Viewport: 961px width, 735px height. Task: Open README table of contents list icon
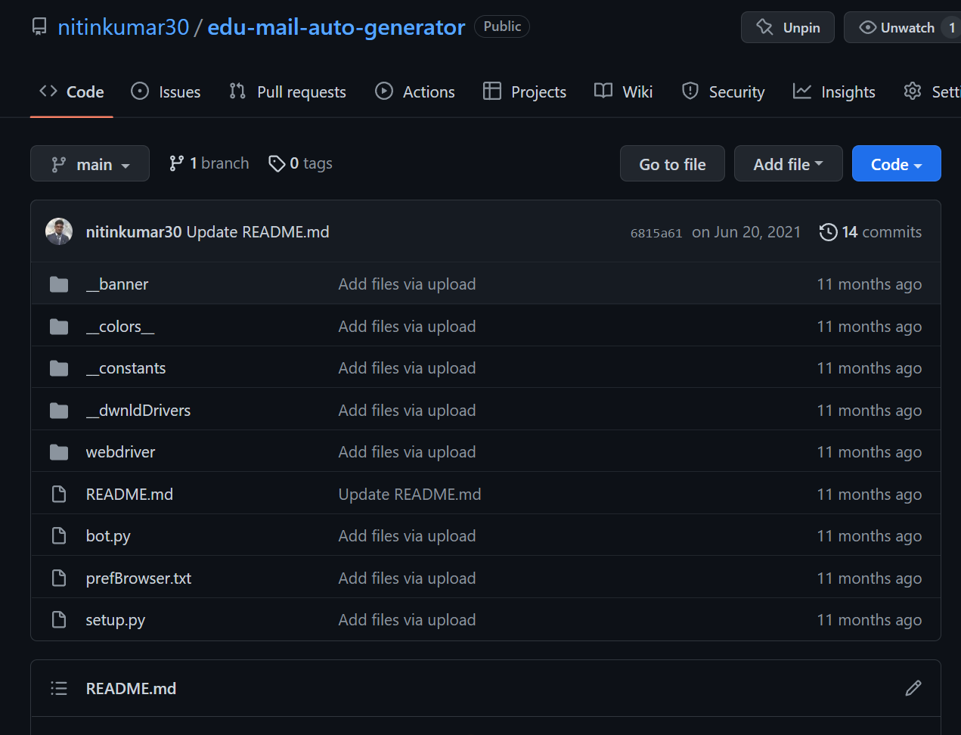59,688
